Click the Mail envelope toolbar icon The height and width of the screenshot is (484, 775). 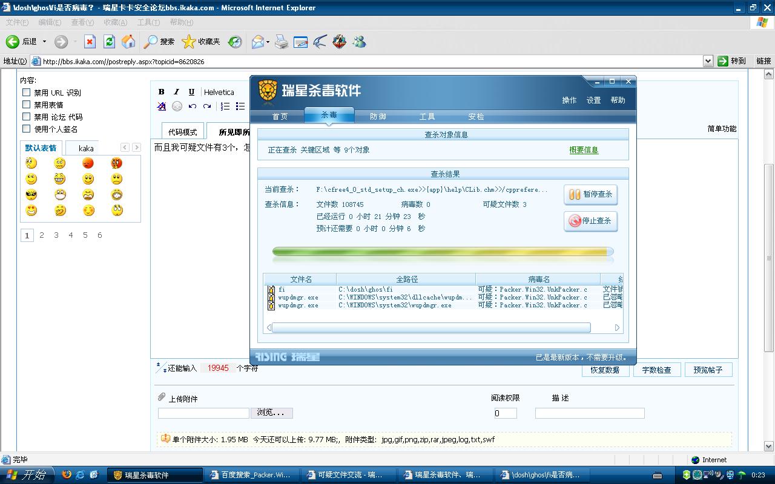[x=257, y=42]
